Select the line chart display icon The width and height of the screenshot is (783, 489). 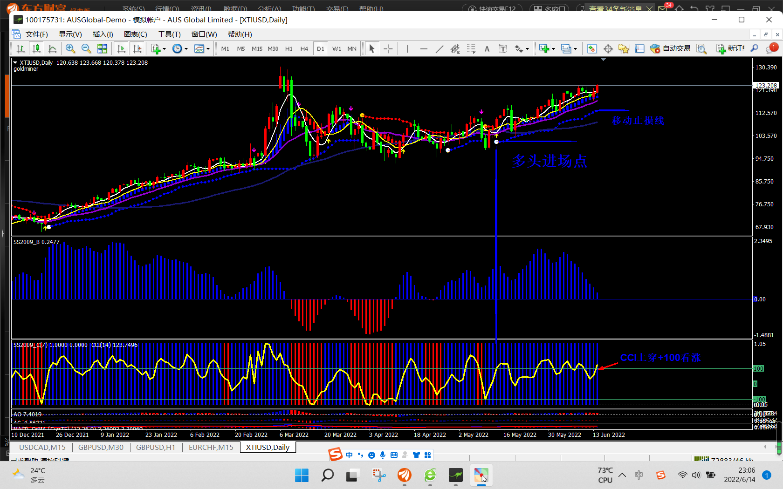[x=52, y=48]
